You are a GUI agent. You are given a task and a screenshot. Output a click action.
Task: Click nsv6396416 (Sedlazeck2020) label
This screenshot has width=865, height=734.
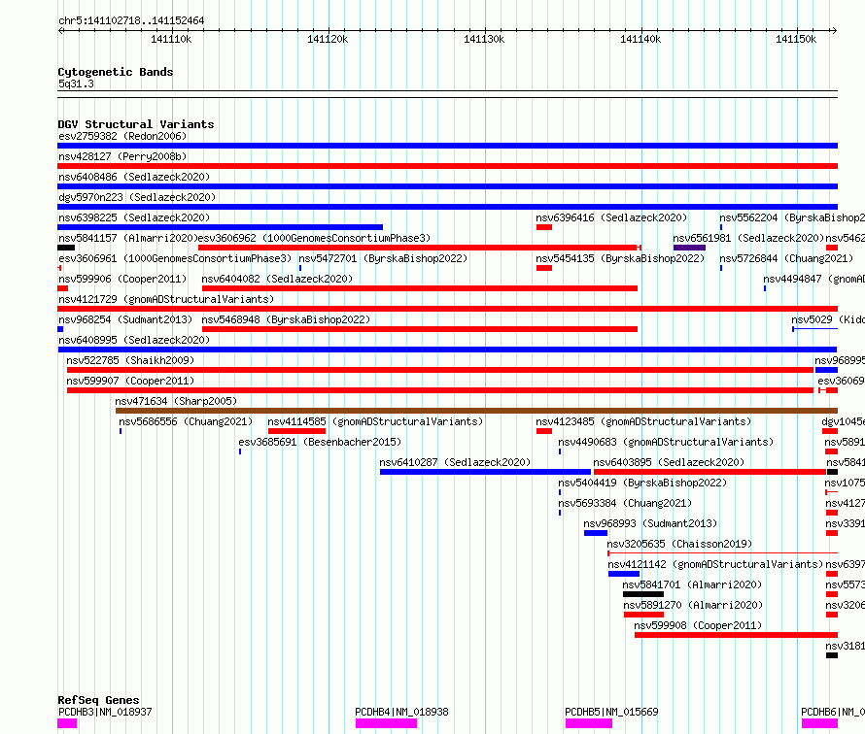click(611, 217)
